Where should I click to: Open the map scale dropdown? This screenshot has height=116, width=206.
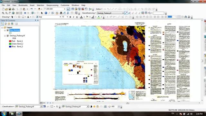click(x=64, y=9)
